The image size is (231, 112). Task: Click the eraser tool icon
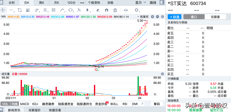(x=98, y=10)
